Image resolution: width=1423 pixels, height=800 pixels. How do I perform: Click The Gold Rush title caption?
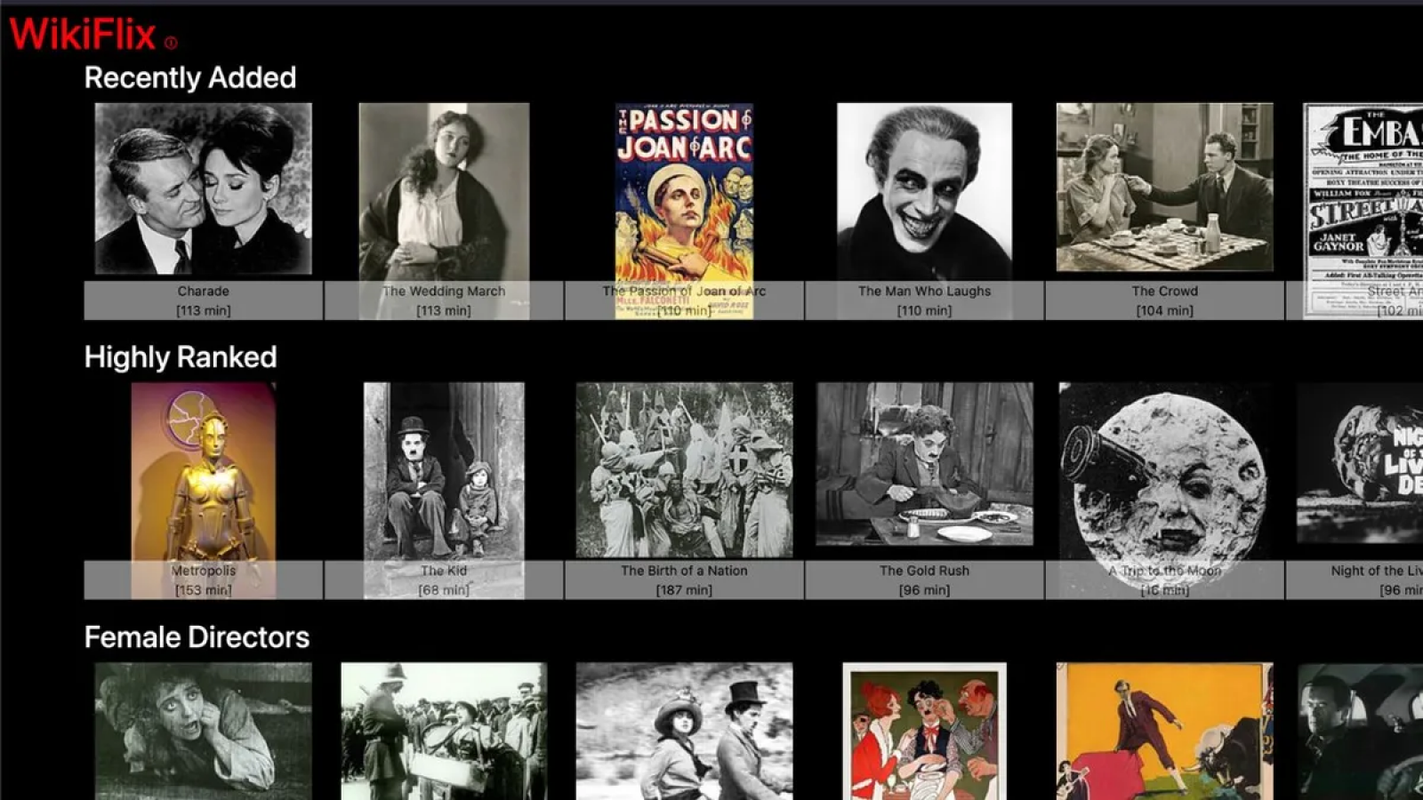(x=925, y=571)
